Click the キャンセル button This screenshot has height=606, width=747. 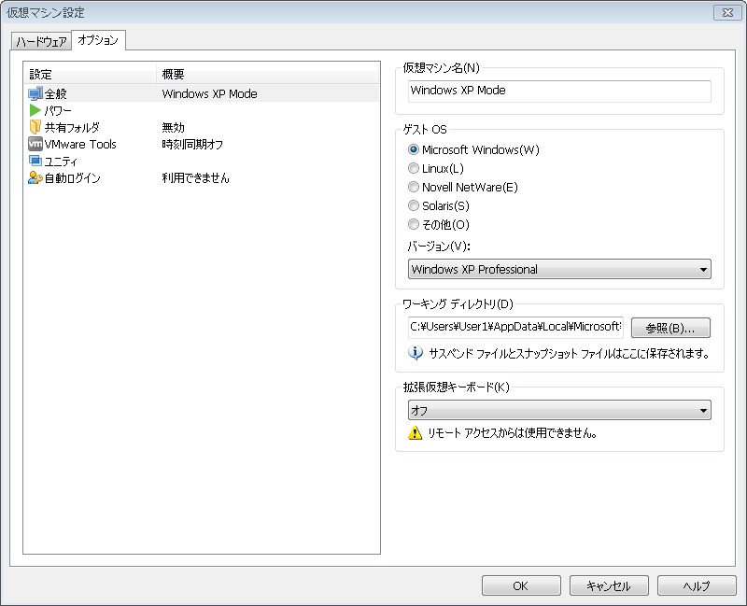click(x=609, y=585)
